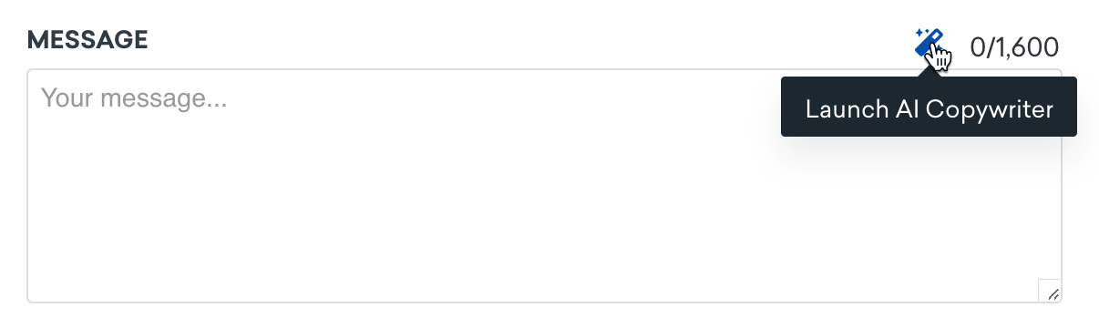Screen dimensions: 1099x328
Task: Click the 0/1,600 character counter
Action: [1014, 47]
